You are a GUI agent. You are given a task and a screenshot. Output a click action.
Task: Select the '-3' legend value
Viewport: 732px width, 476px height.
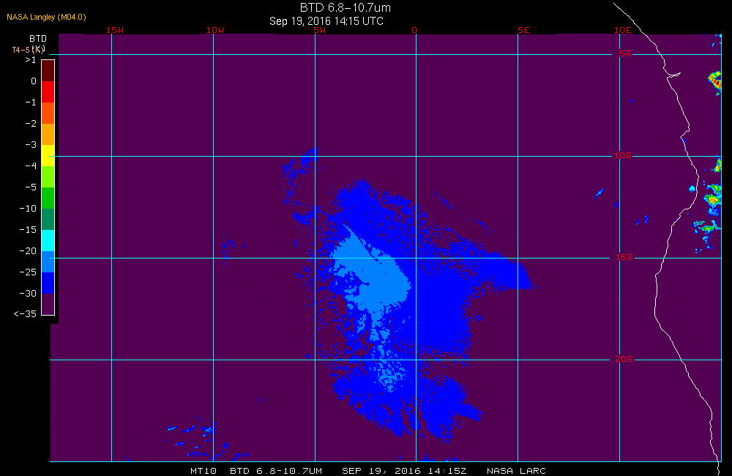pyautogui.click(x=30, y=145)
